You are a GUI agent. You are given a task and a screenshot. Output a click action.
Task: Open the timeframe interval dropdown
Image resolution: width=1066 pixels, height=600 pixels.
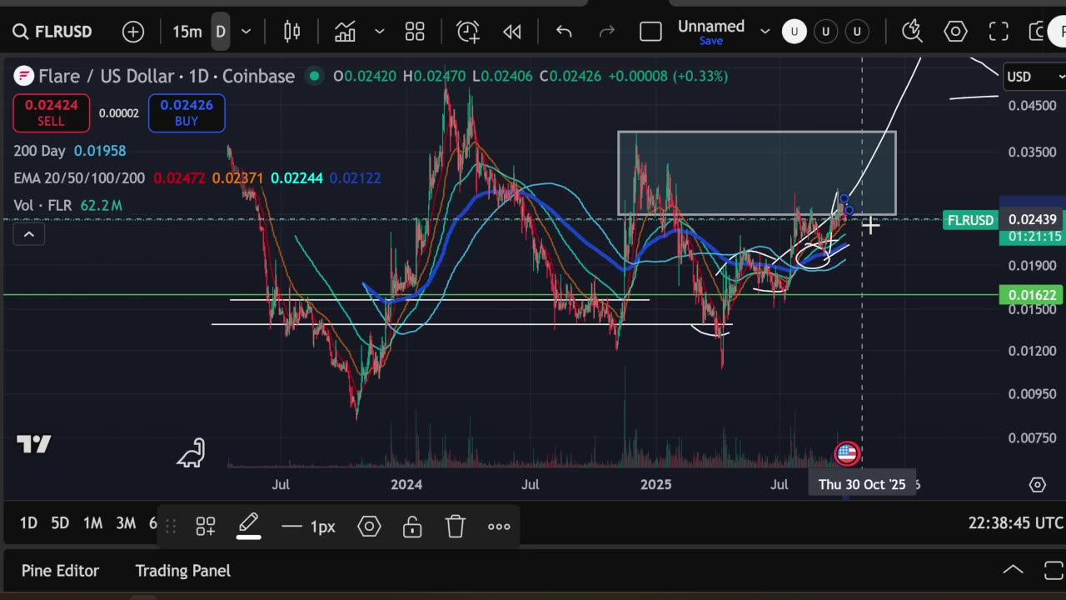point(246,32)
